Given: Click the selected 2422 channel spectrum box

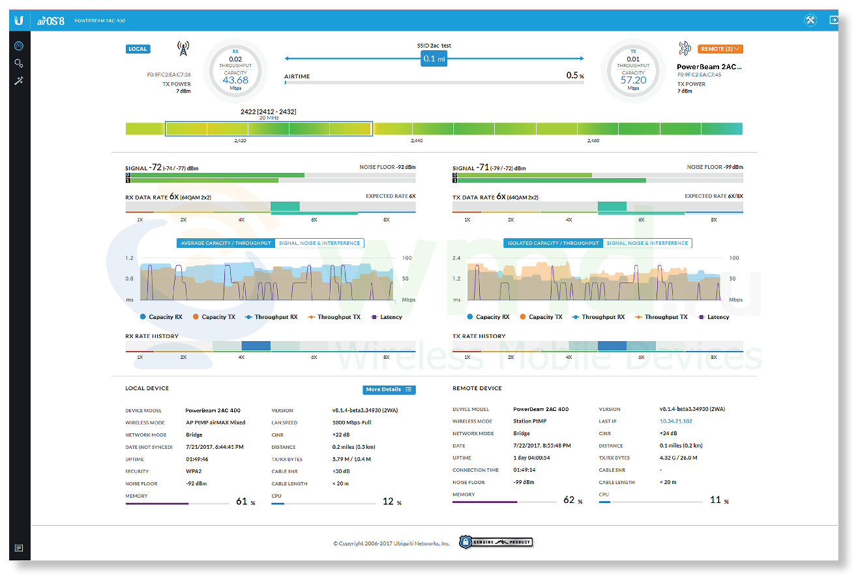Looking at the screenshot, I should pyautogui.click(x=269, y=129).
